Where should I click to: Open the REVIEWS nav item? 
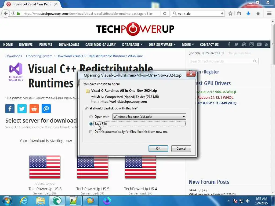coord(26,45)
